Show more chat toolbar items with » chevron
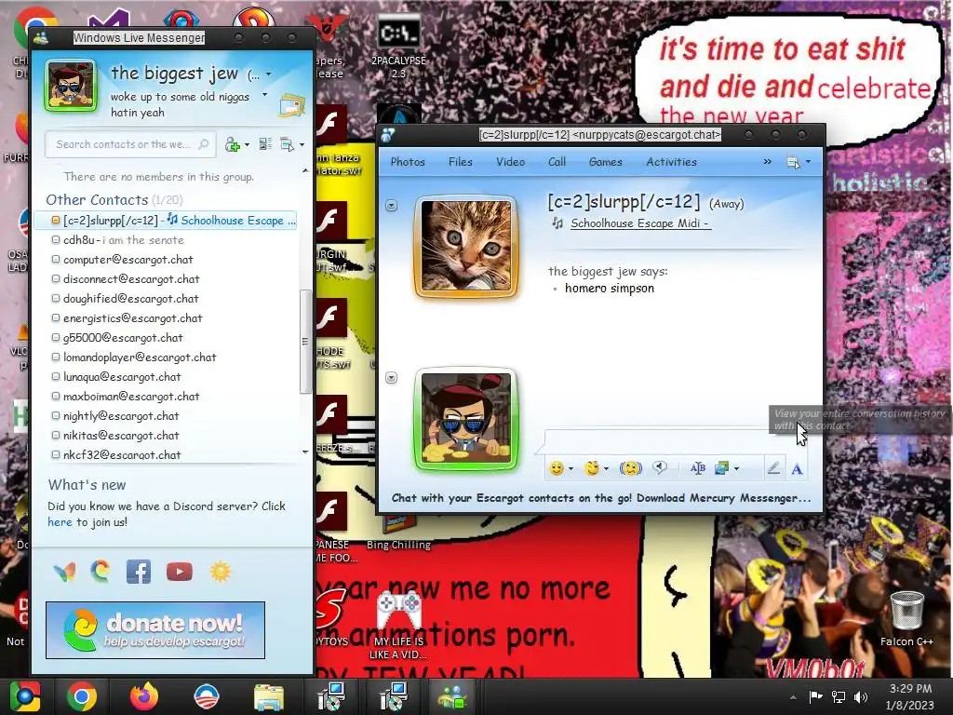 pos(767,162)
